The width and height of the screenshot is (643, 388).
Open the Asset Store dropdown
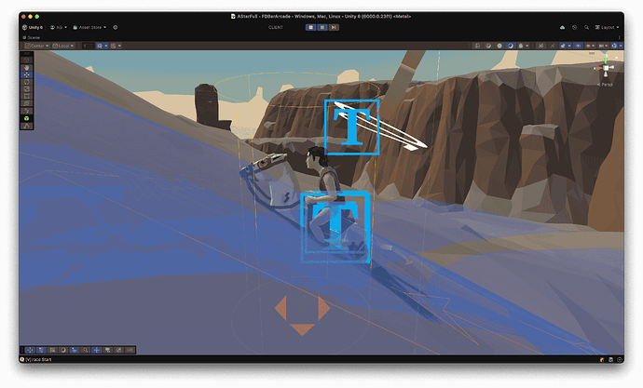tap(89, 27)
